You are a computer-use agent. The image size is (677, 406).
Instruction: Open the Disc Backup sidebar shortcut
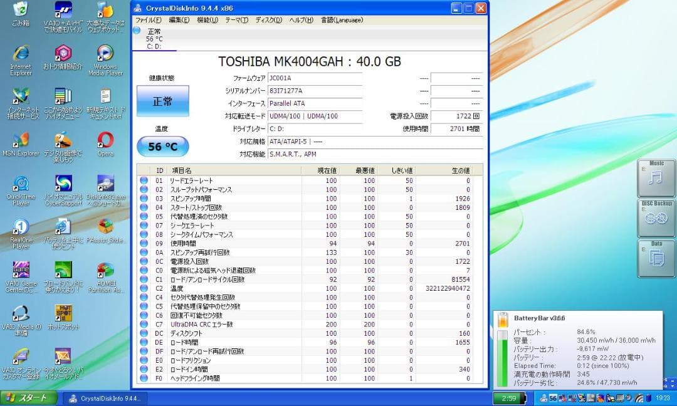pyautogui.click(x=656, y=218)
